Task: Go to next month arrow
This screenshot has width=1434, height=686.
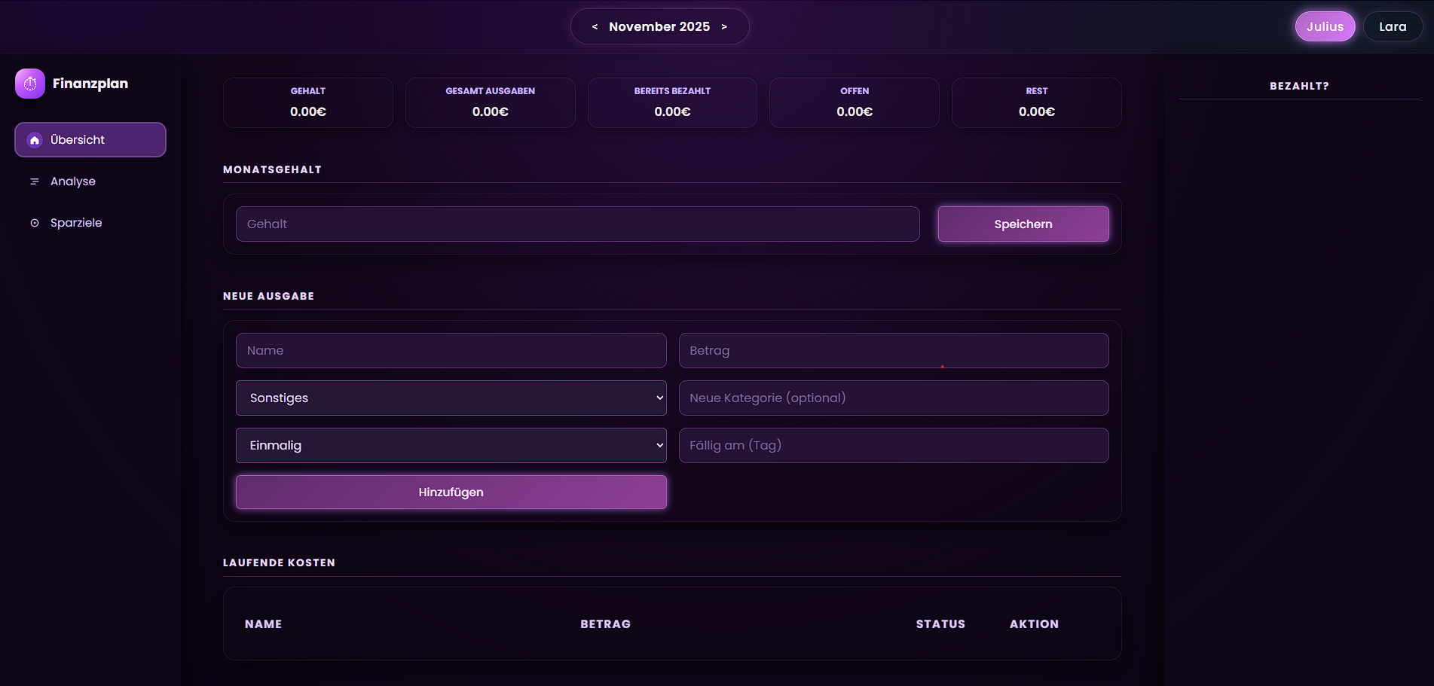Action: (724, 27)
